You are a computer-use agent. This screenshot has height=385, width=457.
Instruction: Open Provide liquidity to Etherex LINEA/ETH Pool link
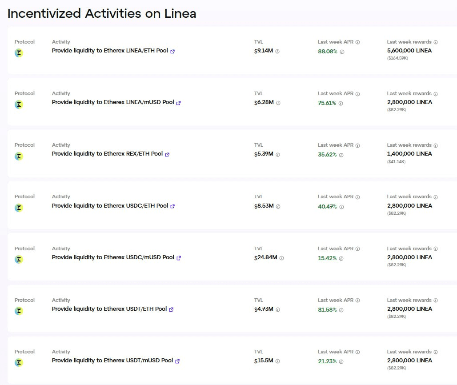point(110,51)
